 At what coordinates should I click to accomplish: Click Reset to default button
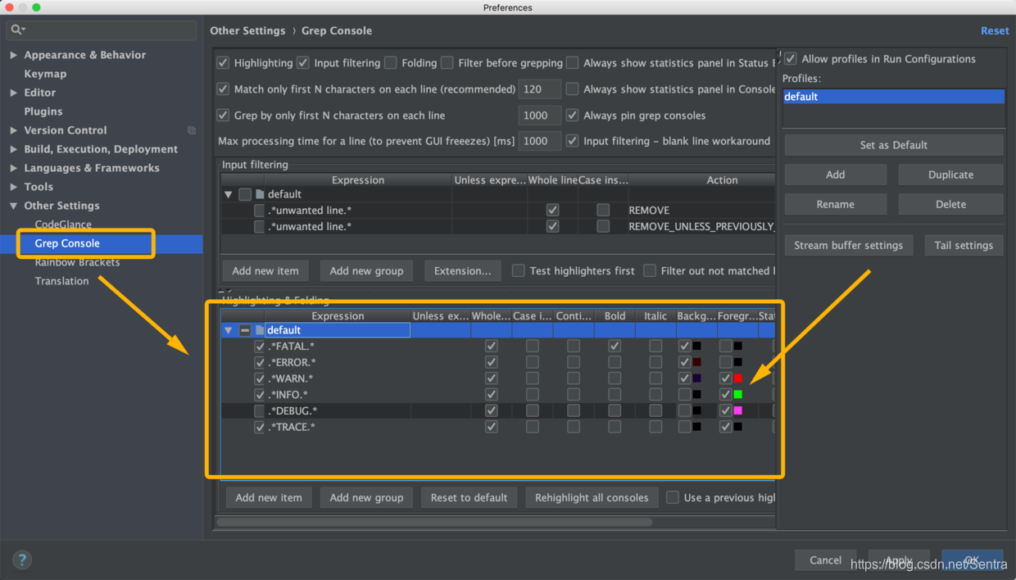(469, 497)
